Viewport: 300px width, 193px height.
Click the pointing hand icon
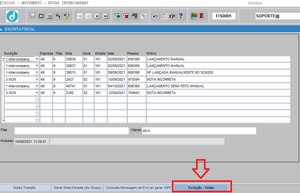[172, 16]
